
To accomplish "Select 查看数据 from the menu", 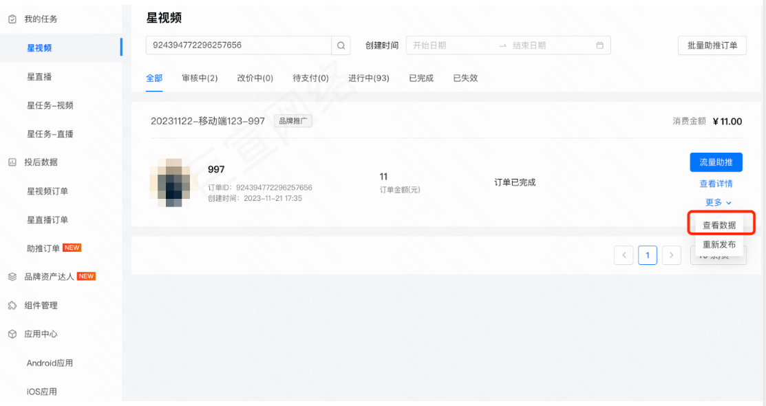I will tap(719, 225).
